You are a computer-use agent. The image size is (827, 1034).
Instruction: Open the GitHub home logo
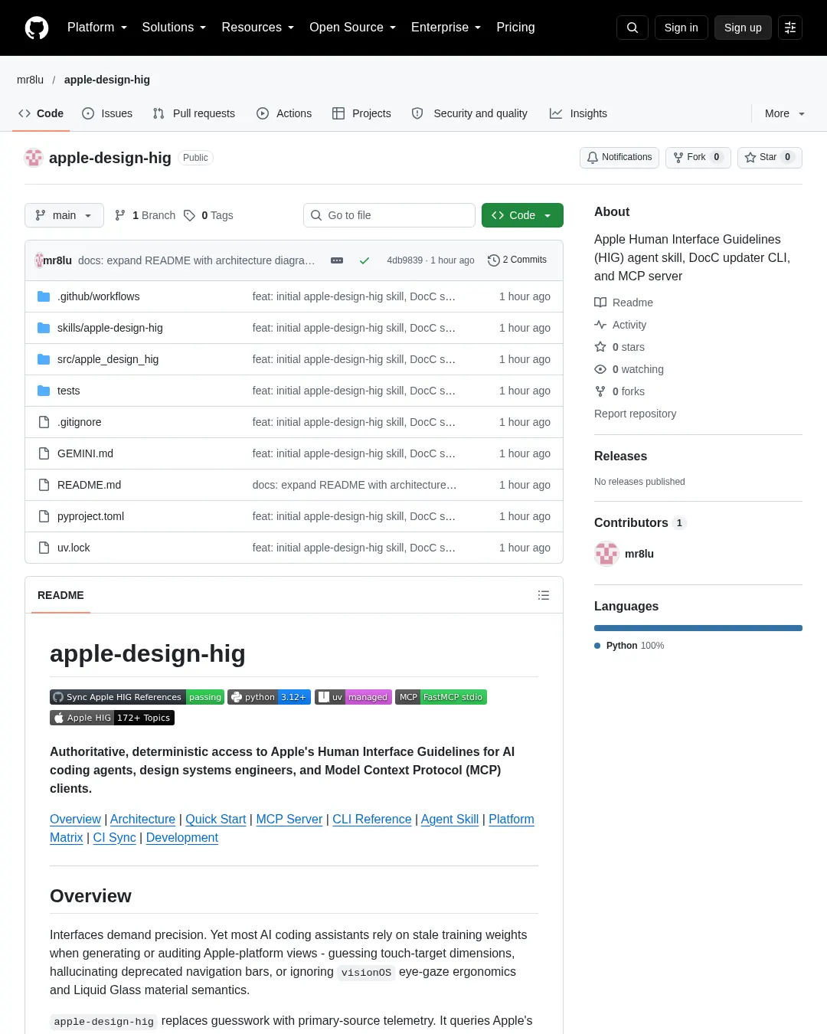37,28
